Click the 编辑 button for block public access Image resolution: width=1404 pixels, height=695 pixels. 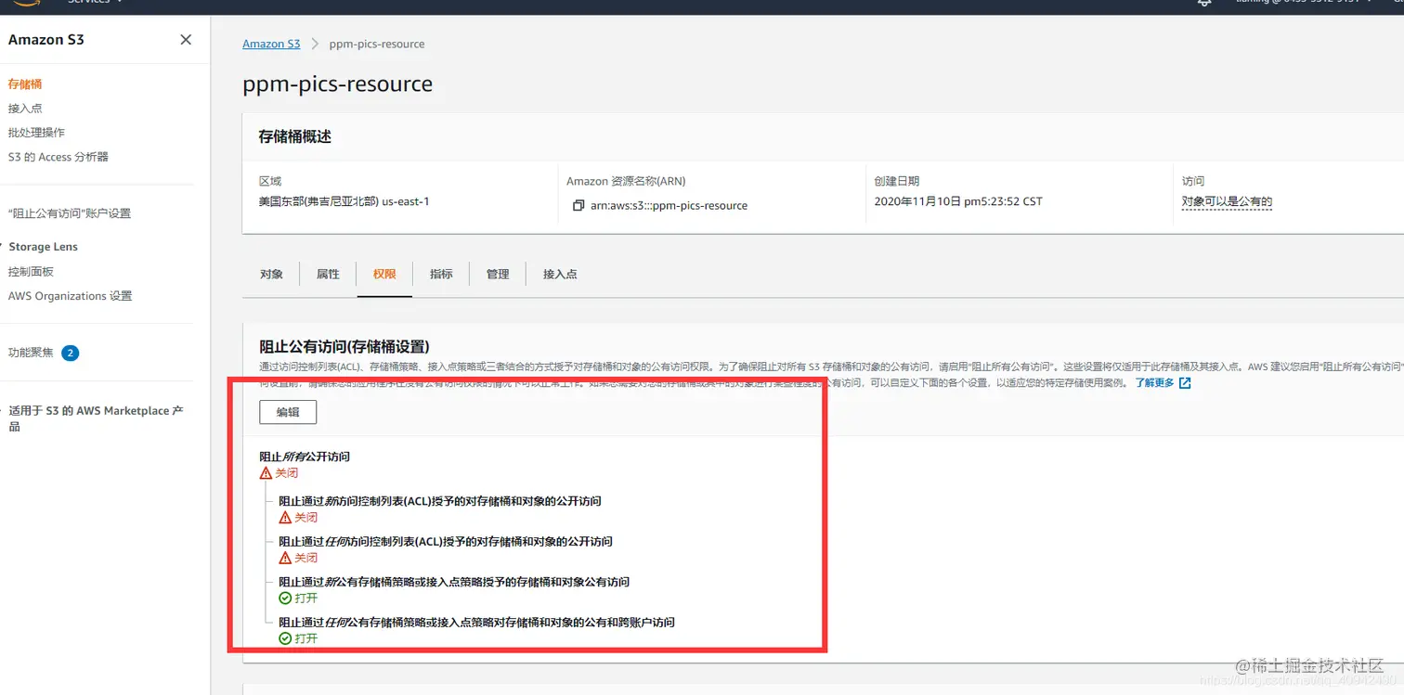(x=288, y=412)
